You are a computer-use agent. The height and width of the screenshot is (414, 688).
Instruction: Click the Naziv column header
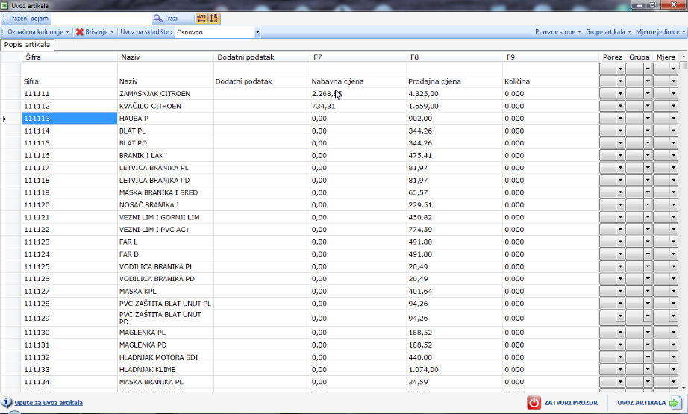[x=166, y=57]
